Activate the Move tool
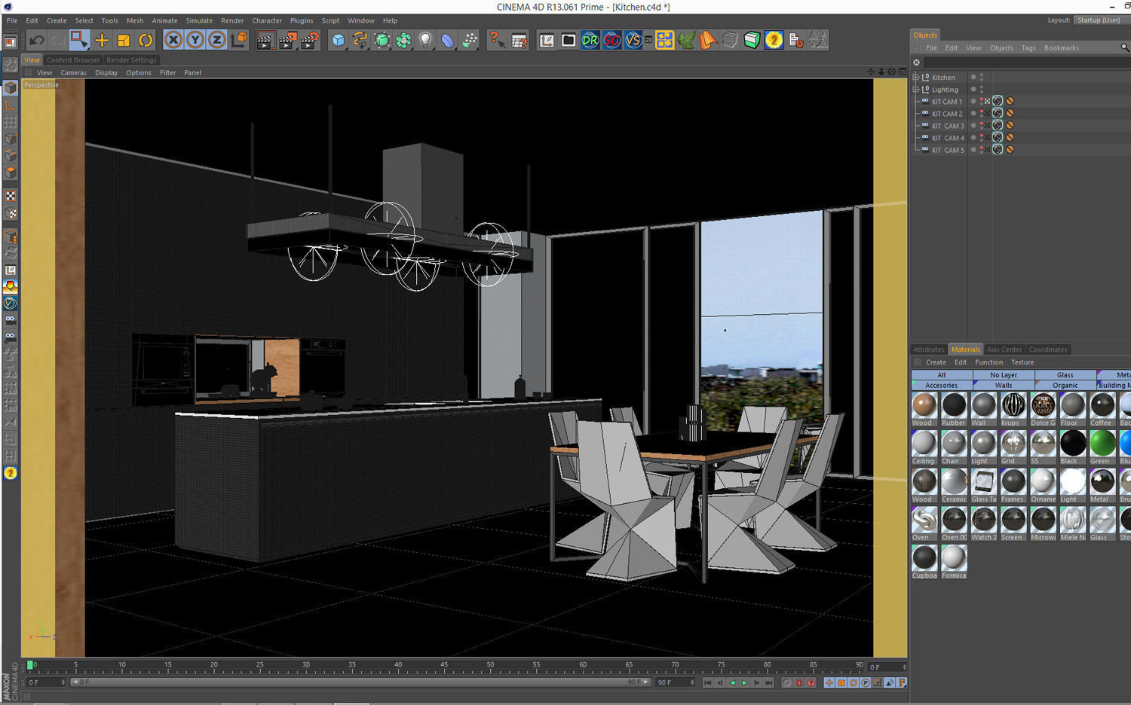The width and height of the screenshot is (1131, 705). coord(102,40)
